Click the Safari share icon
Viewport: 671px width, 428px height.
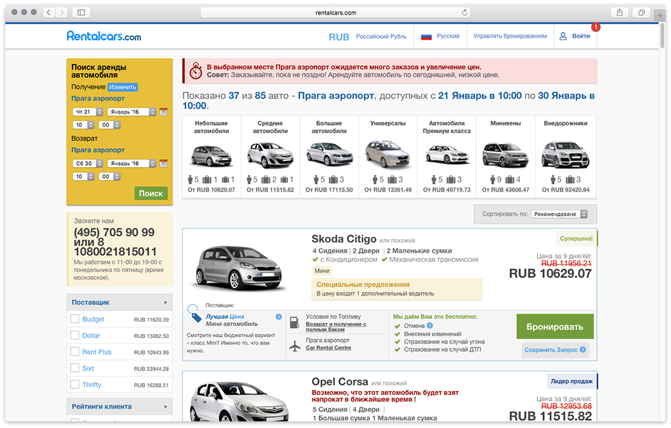619,13
